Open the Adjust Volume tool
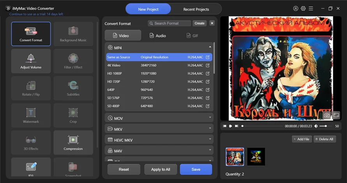This screenshot has width=347, height=183. 31,61
